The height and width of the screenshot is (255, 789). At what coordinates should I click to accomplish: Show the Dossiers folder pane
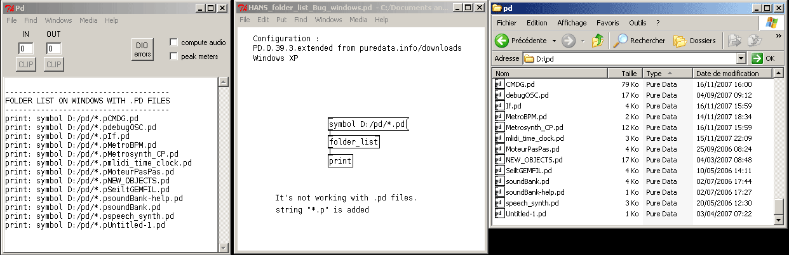[x=695, y=41]
